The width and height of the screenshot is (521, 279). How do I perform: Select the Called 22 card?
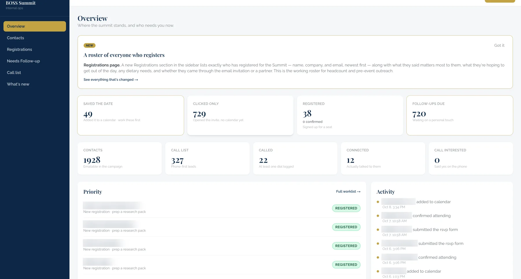tap(295, 158)
